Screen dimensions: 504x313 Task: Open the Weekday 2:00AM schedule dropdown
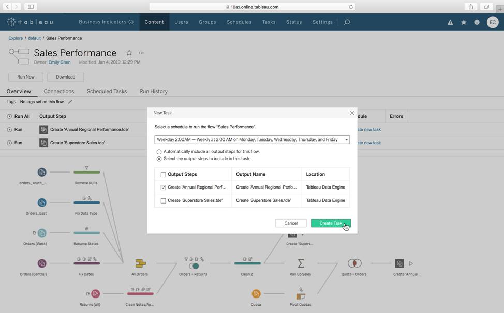tap(252, 140)
